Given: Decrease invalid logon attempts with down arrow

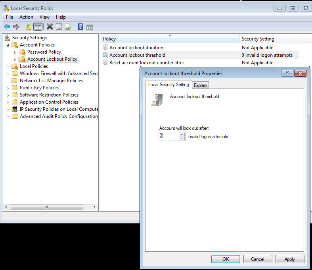Looking at the screenshot, I should click(182, 139).
